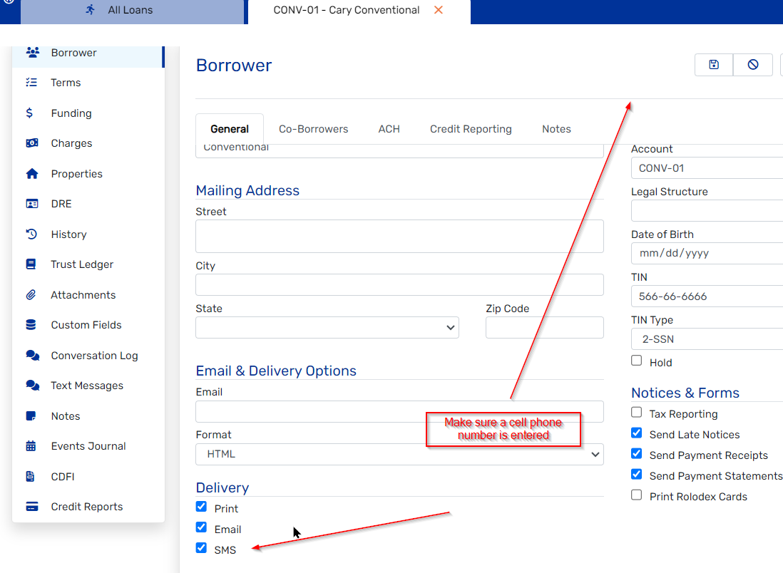783x573 pixels.
Task: Enable the Tax Reporting checkbox
Action: [637, 412]
